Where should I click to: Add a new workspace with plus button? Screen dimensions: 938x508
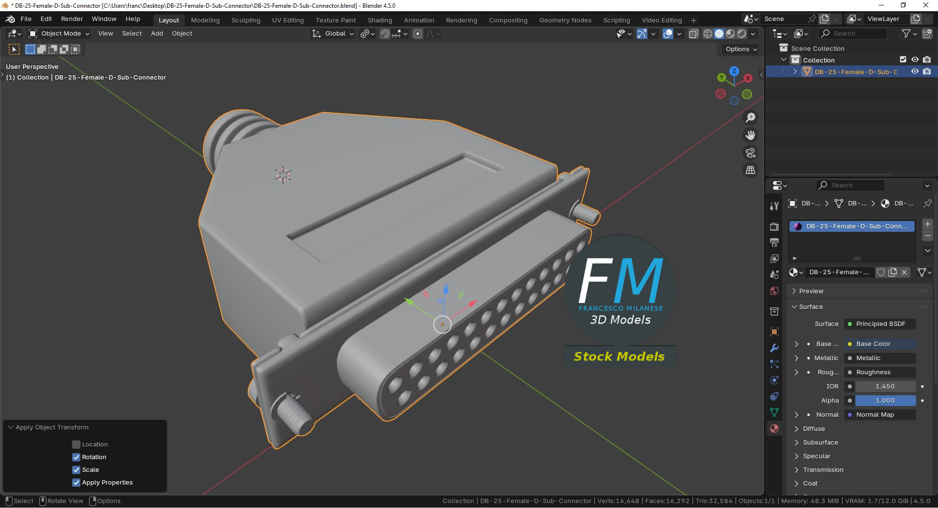694,20
